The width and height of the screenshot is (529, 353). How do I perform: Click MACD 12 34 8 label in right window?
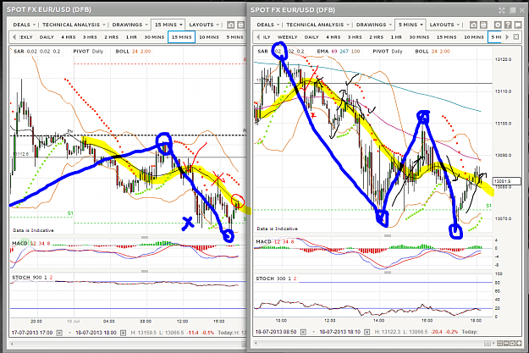(x=275, y=241)
